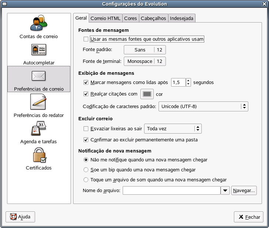269x228 pixels.
Task: Click the 1,5 seconds value field
Action: tap(178, 83)
